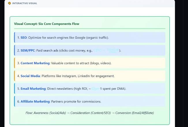Select the Affiliate Marketing bold term

click(35, 102)
